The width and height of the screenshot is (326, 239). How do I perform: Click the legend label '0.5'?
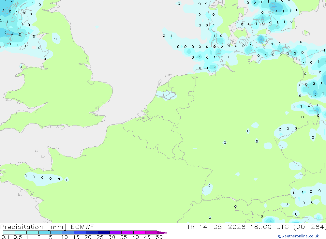tap(18, 237)
